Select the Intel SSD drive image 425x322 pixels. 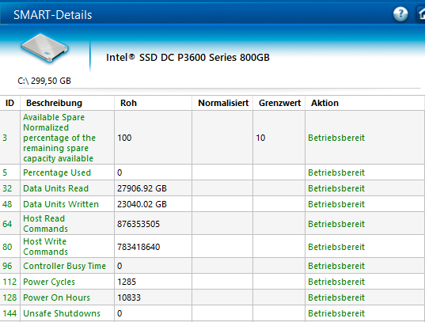[x=45, y=48]
